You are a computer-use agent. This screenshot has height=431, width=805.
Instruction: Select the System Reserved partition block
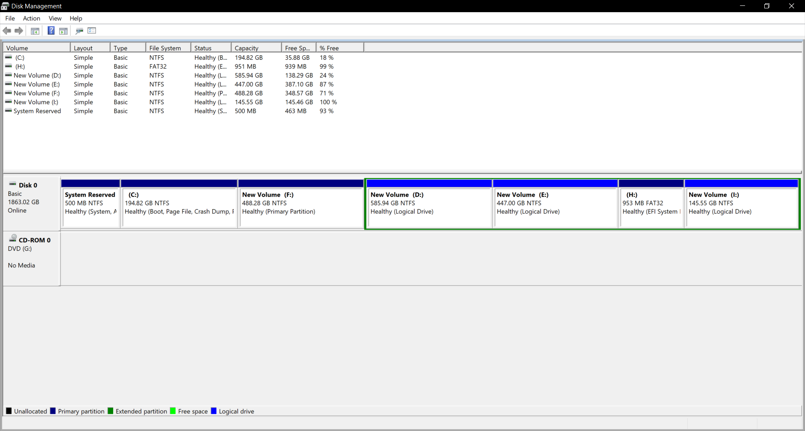tap(90, 204)
